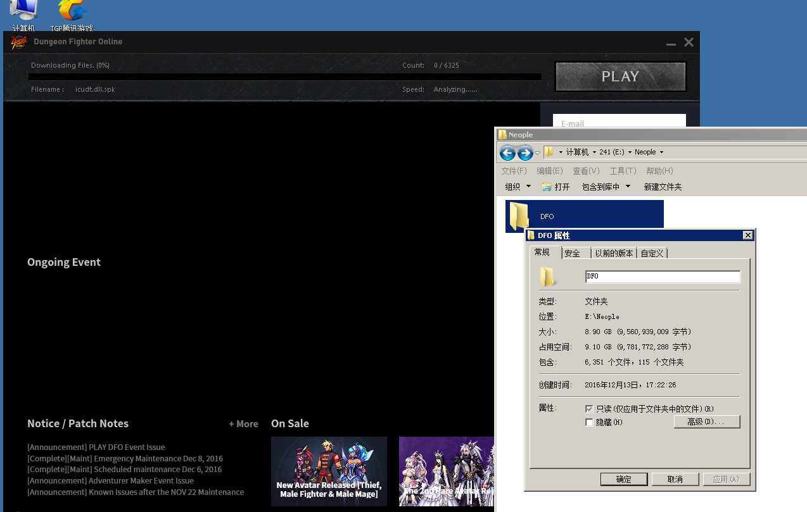Screen dimensions: 807x512
Task: Open the 2nd Rare Avatar sale thumbnail
Action: tap(446, 471)
